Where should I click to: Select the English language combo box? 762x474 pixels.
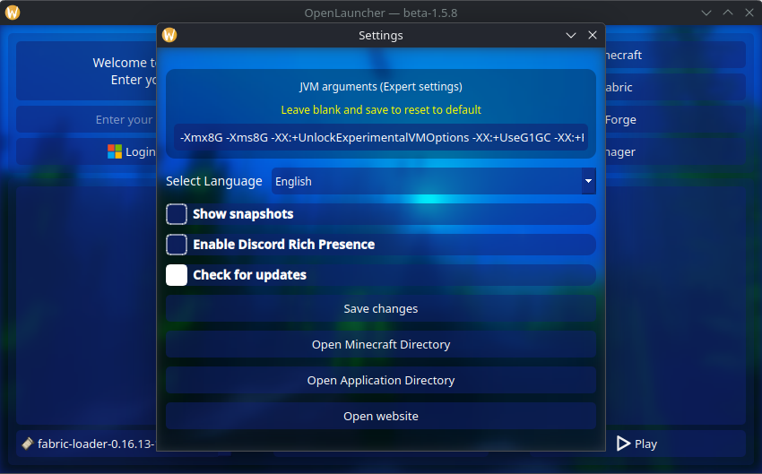(434, 181)
